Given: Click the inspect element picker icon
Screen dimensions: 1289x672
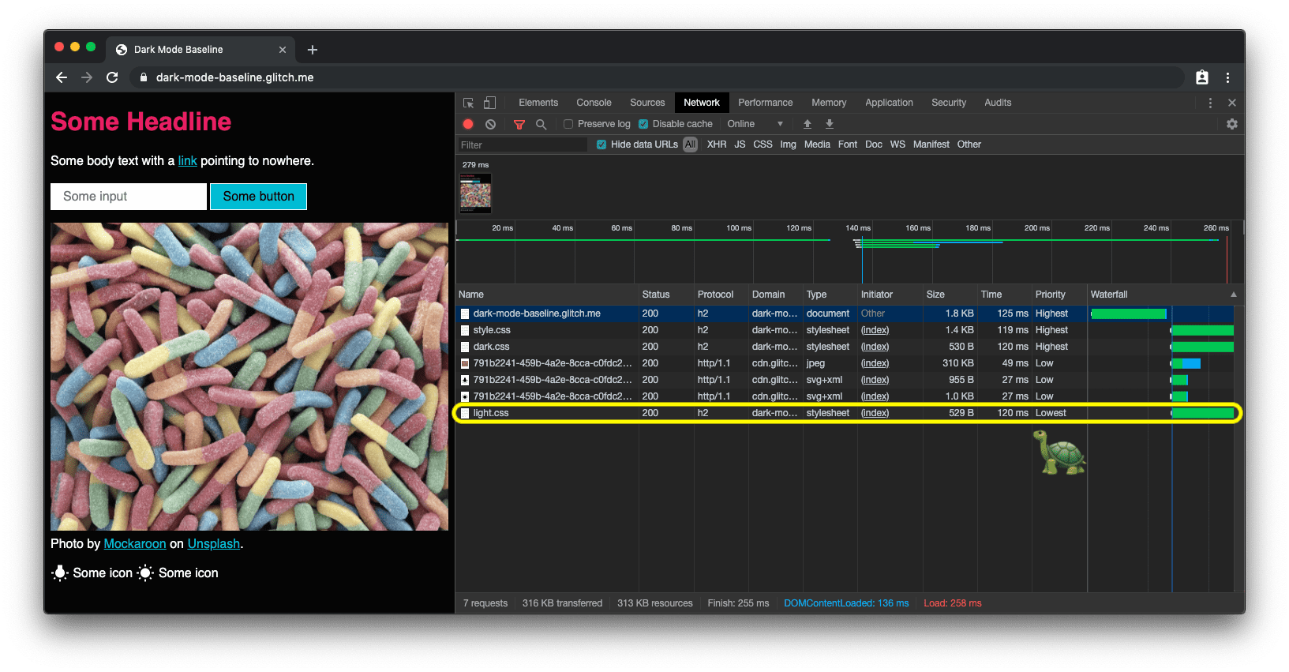Looking at the screenshot, I should pos(468,103).
